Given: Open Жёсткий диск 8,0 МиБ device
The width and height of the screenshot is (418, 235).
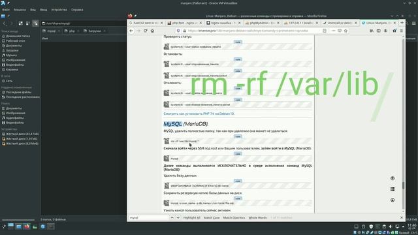Looking at the screenshot, I should click(x=22, y=144).
